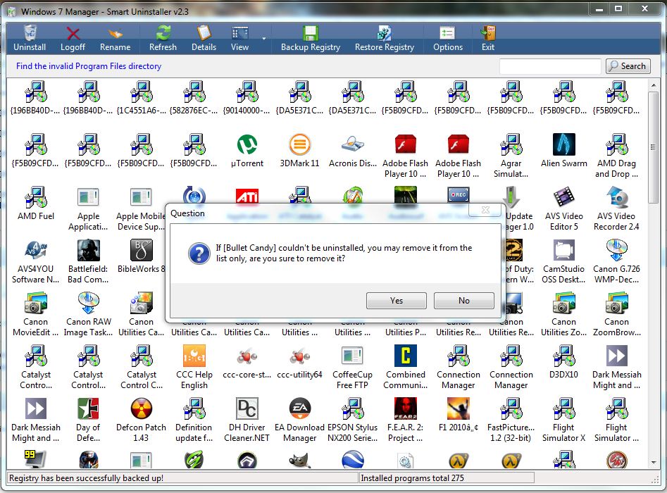Select Rename in the toolbar
Image resolution: width=667 pixels, height=493 pixels.
(x=115, y=38)
